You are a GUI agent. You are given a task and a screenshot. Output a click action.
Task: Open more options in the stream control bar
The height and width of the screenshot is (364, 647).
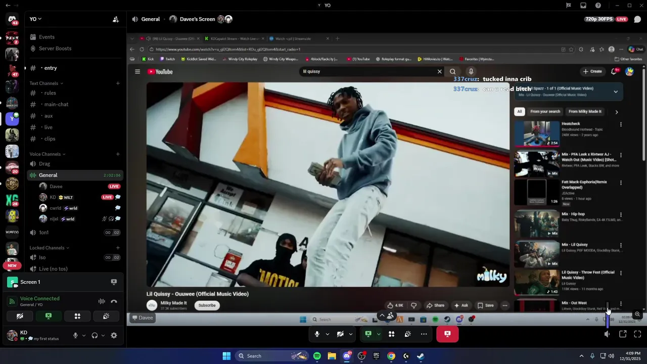424,334
